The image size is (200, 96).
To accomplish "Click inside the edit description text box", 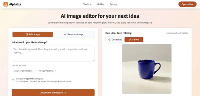I will [53, 53].
